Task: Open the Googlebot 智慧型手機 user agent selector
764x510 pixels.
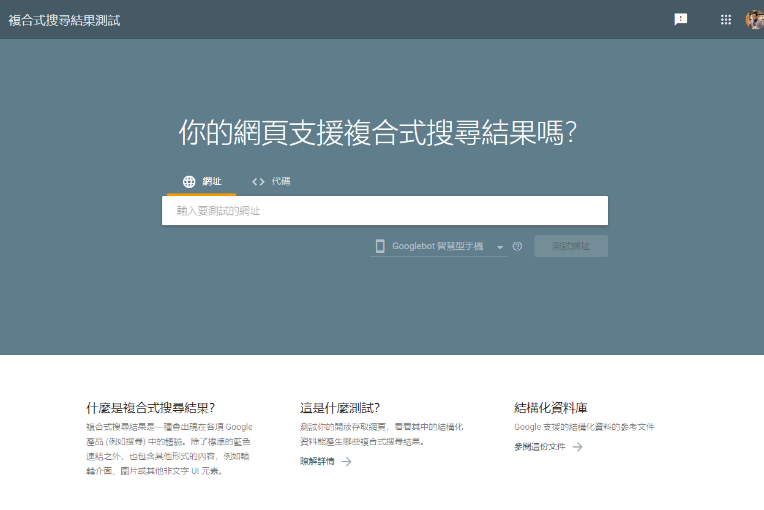Action: [x=437, y=246]
